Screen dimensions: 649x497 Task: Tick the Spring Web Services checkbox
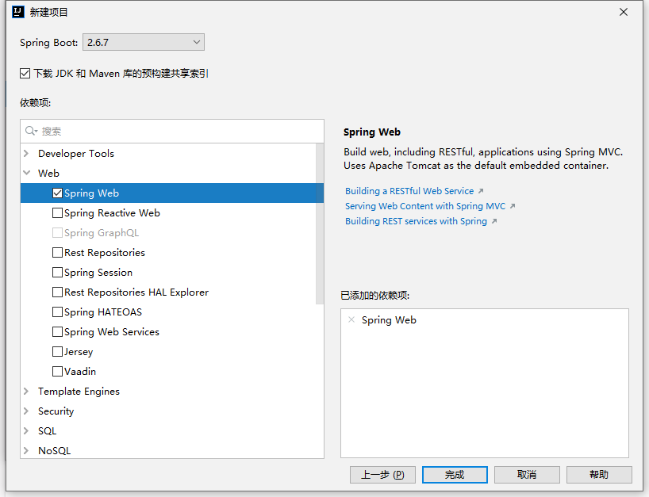[x=57, y=332]
